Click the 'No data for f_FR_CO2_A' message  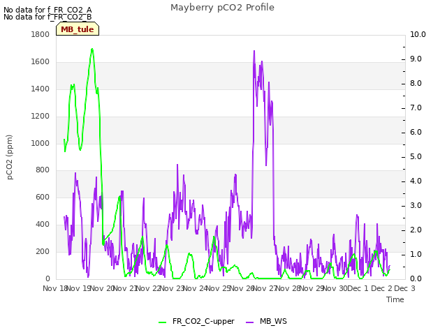47,10
